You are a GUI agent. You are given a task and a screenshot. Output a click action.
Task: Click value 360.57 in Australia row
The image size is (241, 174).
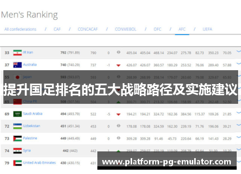click(x=159, y=65)
